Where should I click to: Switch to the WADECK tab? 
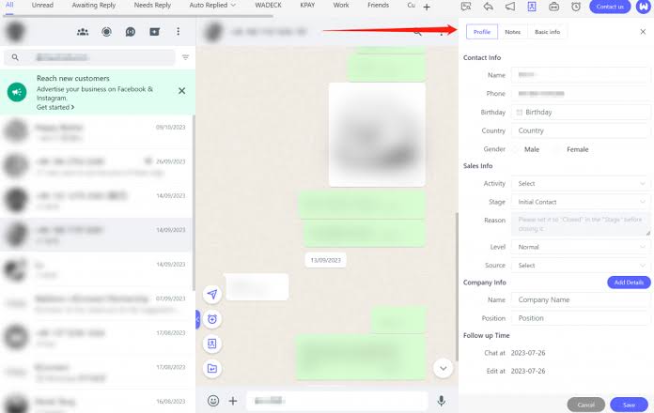[268, 6]
